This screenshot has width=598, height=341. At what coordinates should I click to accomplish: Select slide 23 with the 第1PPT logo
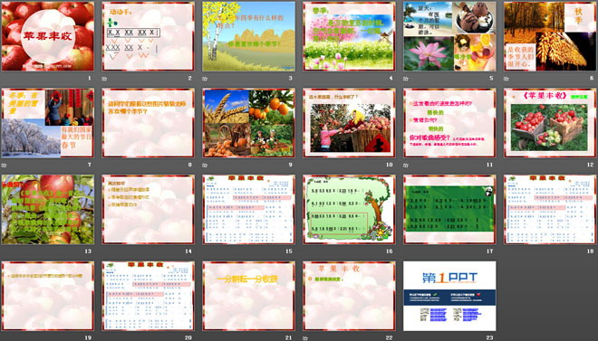449,296
